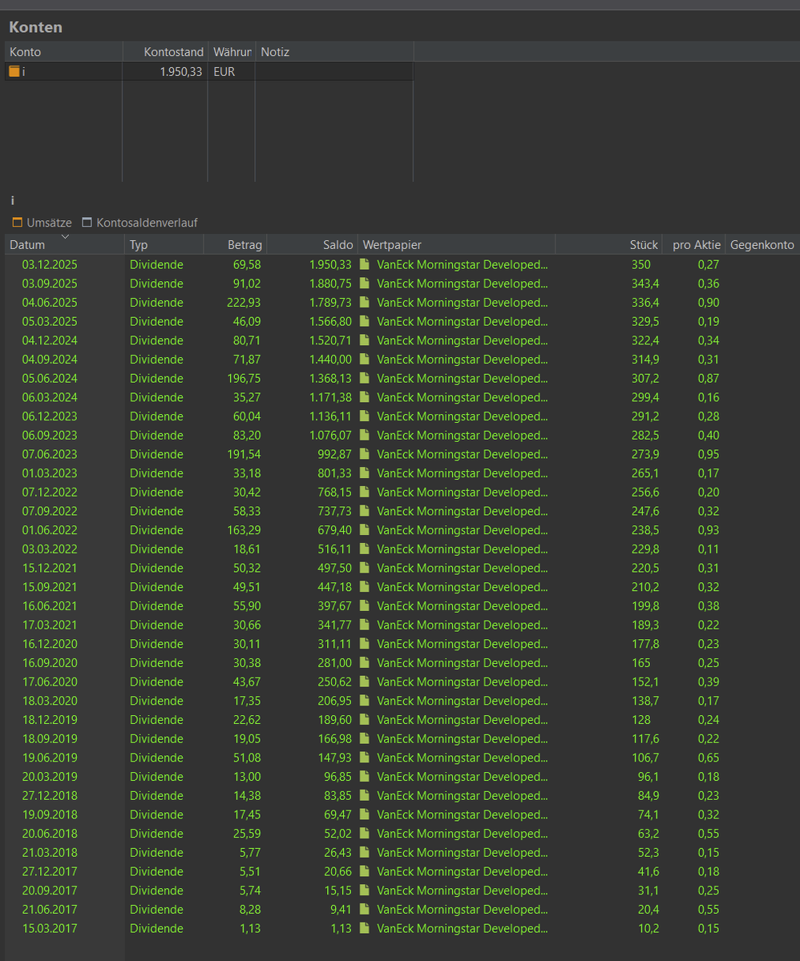The height and width of the screenshot is (961, 800).
Task: Click document icon in 15.03.2017 dividend row
Action: 365,928
